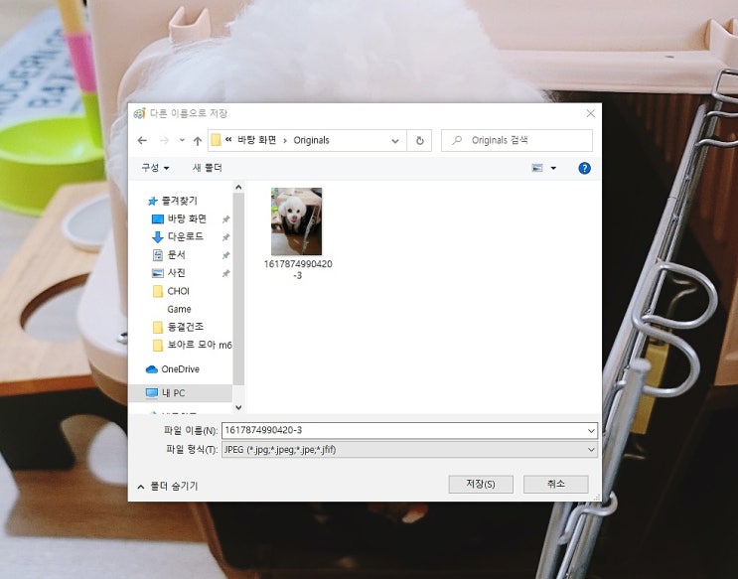Viewport: 738px width, 579px height.
Task: Click the pin icon next to 바탕 화면
Action: point(225,219)
